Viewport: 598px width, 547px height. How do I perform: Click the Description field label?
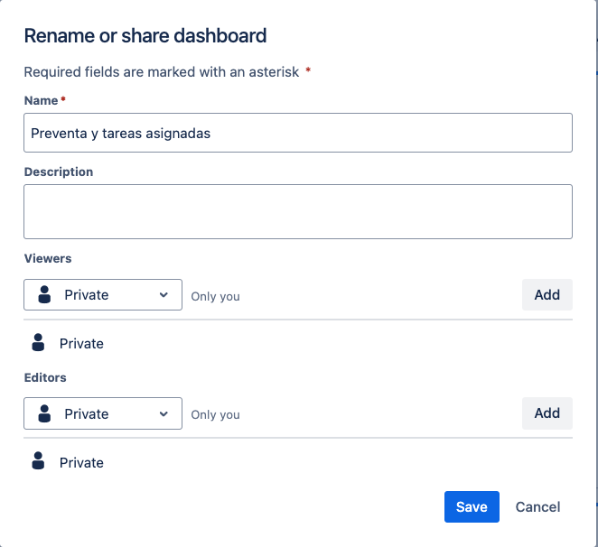pyautogui.click(x=59, y=172)
